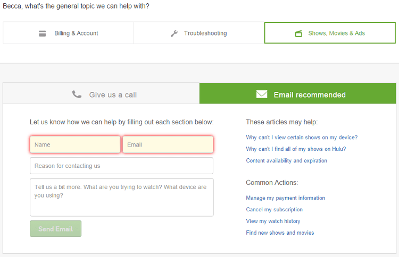Switch to the Give us a call tab

pyautogui.click(x=101, y=93)
